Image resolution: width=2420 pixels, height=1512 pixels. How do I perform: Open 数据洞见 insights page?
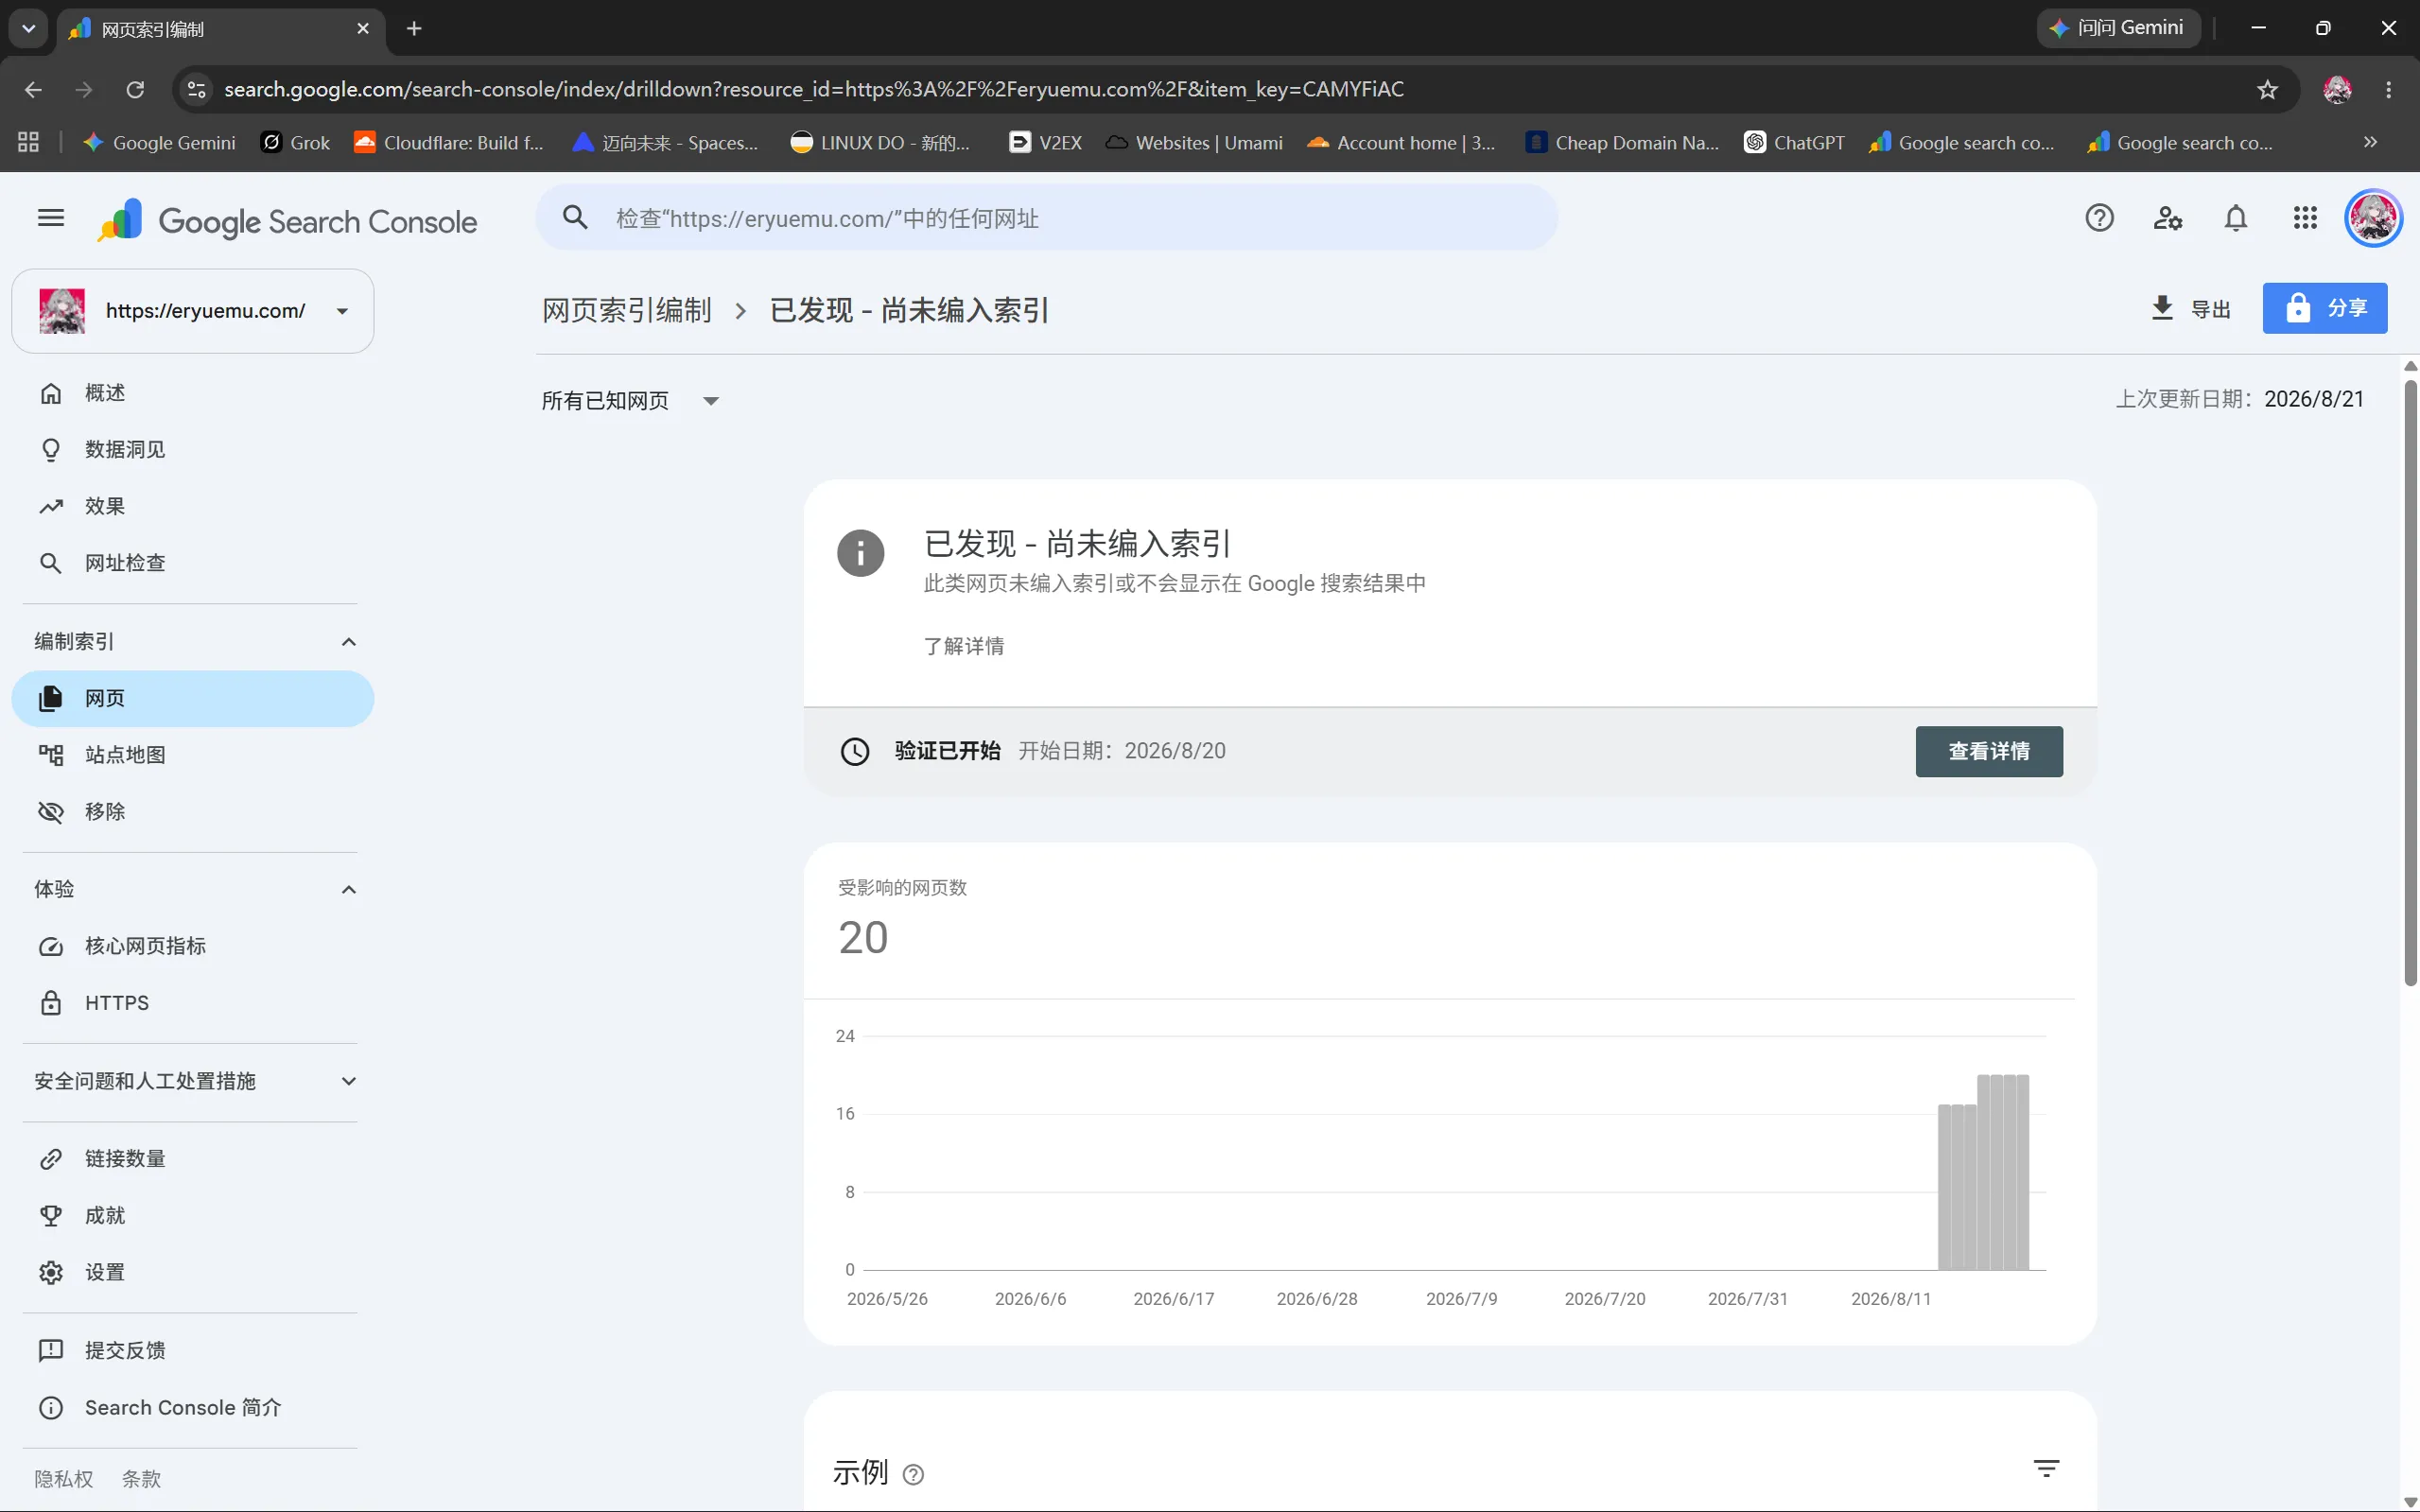pos(193,450)
